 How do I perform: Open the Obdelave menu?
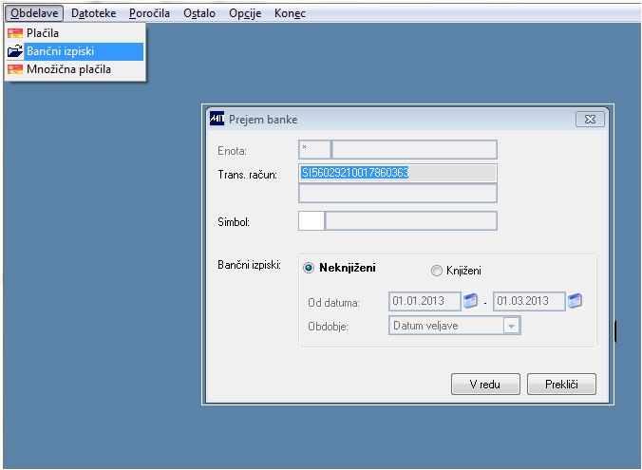click(34, 13)
